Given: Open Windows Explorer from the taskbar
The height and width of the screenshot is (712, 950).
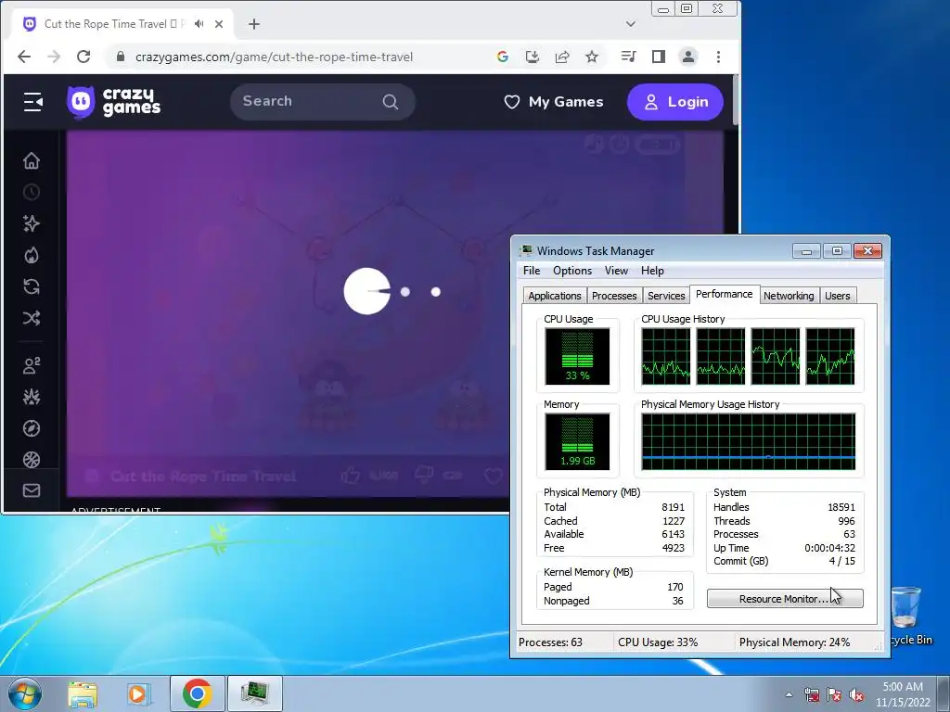Looking at the screenshot, I should 83,693.
